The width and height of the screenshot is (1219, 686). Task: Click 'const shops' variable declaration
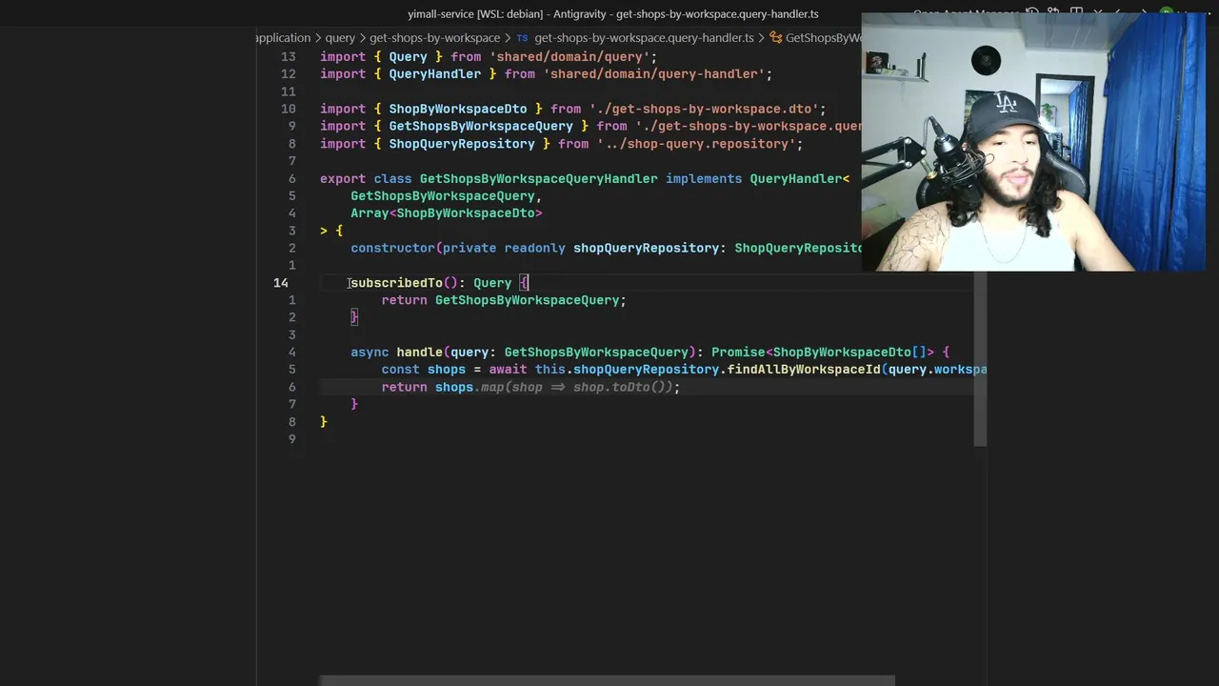coord(424,370)
